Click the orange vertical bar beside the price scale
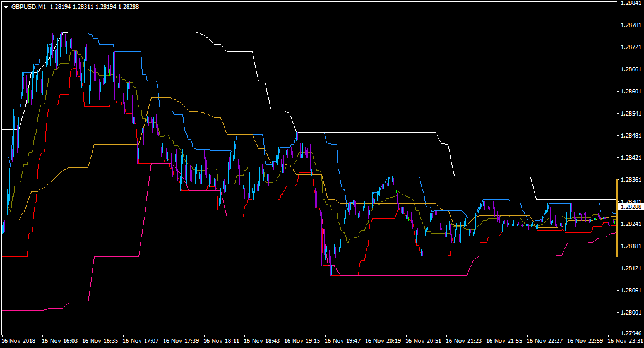The height and width of the screenshot is (348, 644). 617,218
